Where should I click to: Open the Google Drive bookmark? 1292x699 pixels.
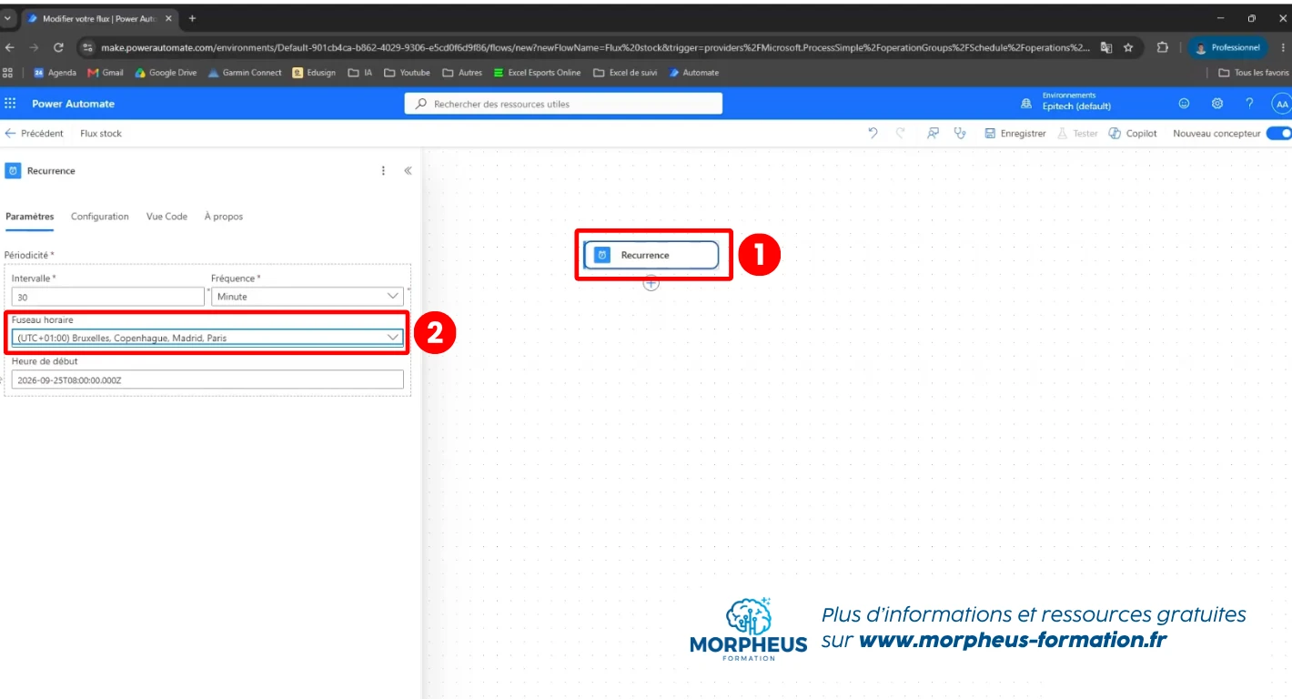tap(166, 73)
